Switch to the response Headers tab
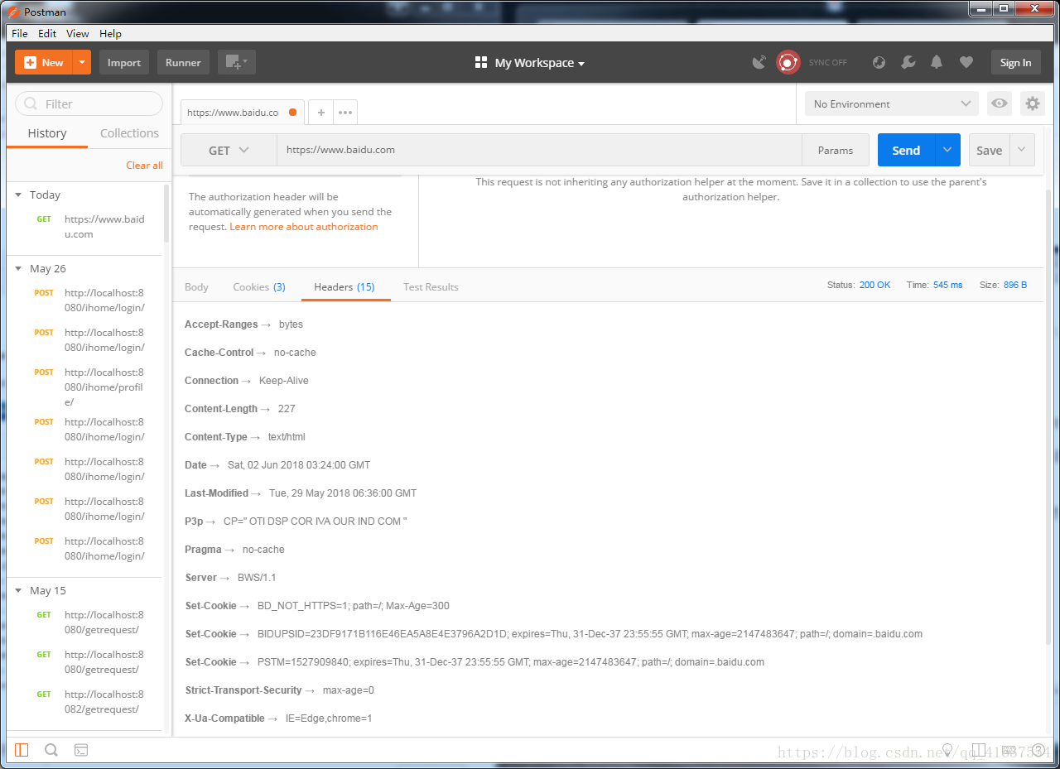The width and height of the screenshot is (1060, 769). 344,287
